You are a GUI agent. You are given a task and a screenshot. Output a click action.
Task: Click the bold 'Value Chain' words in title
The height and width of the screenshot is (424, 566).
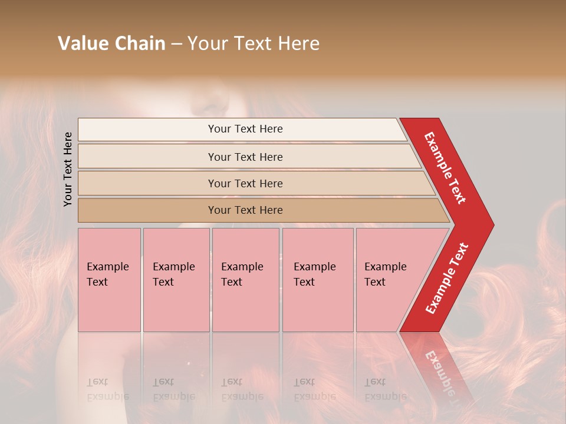[x=111, y=43]
